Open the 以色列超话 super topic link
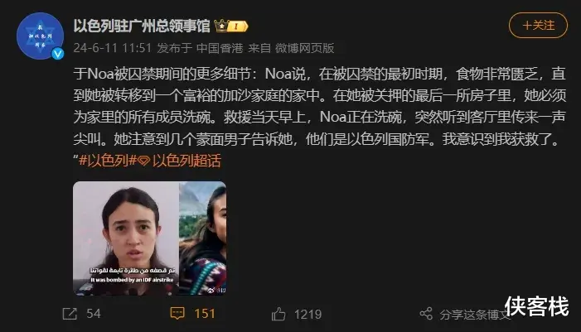The height and width of the screenshot is (332, 581). (x=186, y=161)
